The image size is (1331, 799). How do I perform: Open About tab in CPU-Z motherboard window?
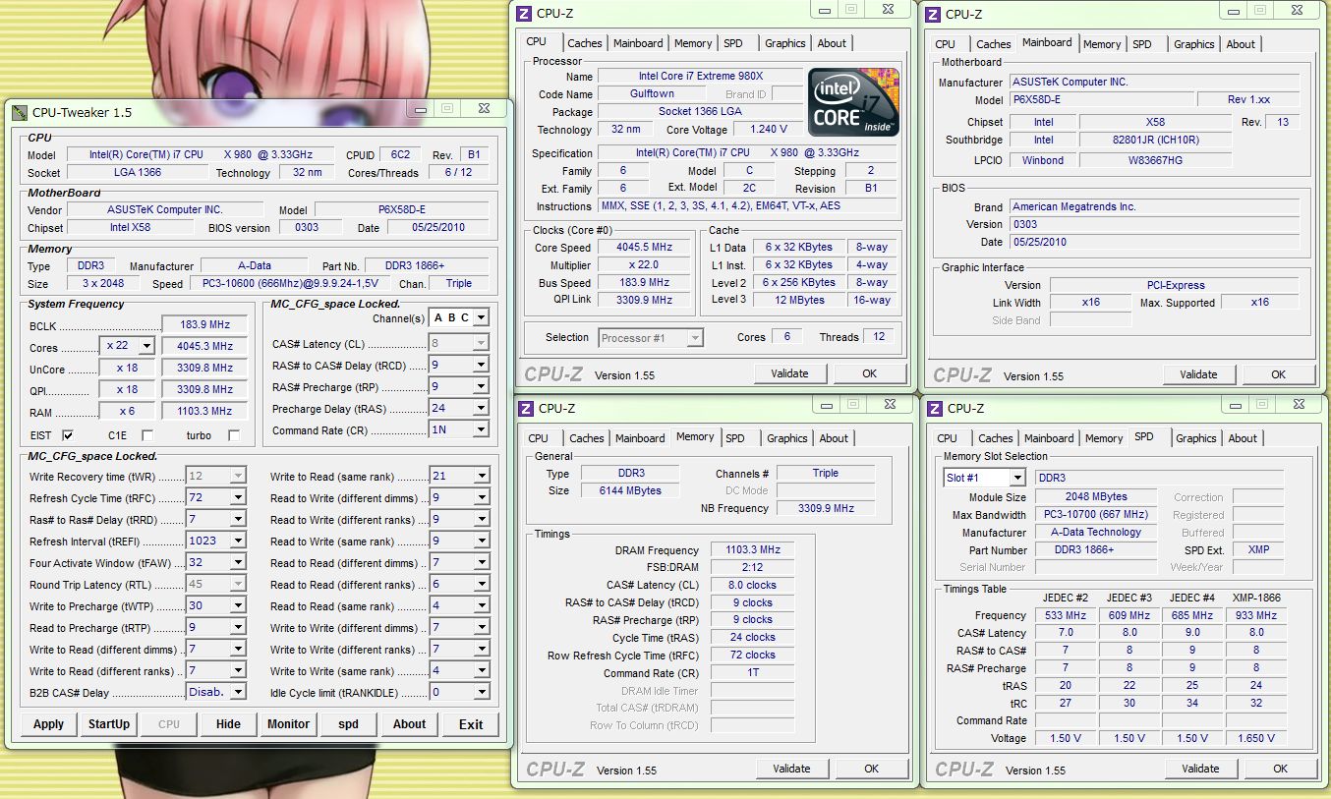click(1241, 44)
